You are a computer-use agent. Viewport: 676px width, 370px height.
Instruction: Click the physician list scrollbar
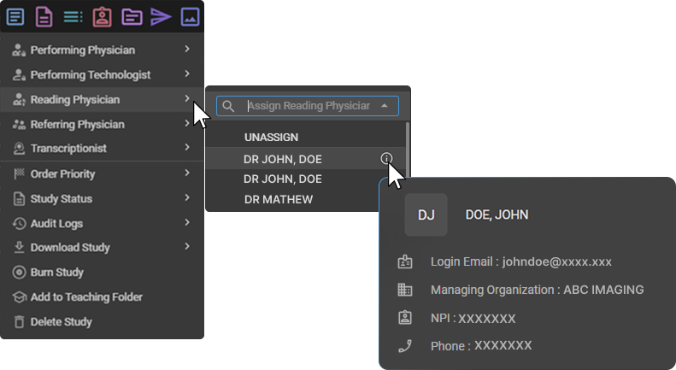pos(408,149)
